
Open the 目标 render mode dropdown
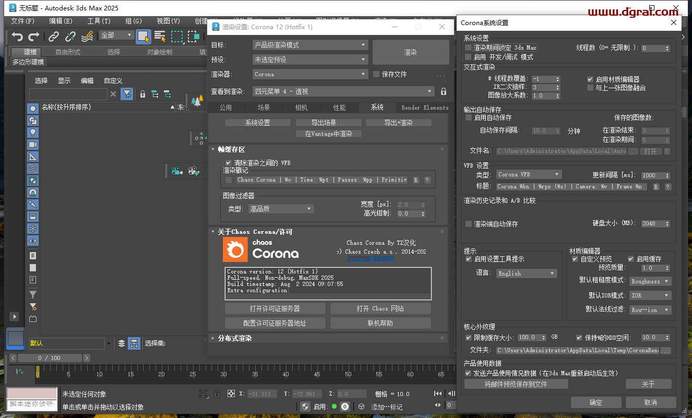coord(310,44)
